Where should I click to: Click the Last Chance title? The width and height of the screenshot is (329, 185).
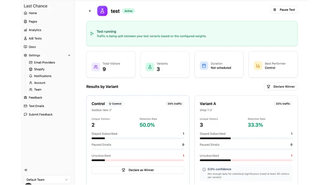35,6
